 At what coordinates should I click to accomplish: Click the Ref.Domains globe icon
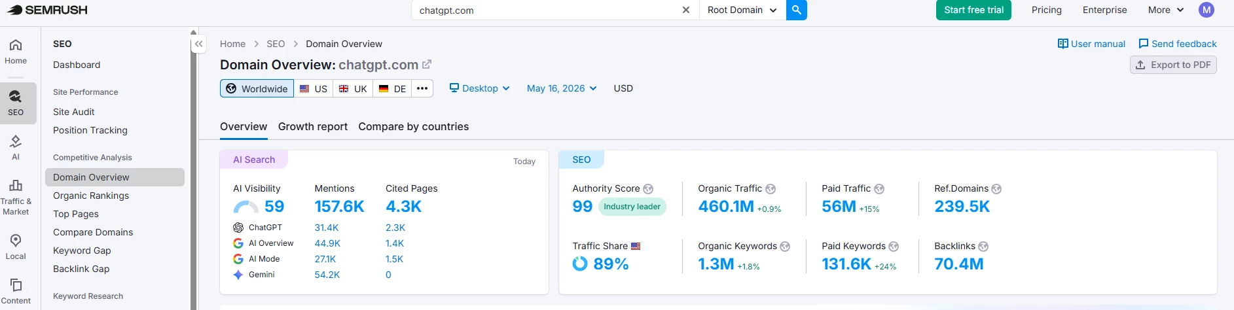996,189
